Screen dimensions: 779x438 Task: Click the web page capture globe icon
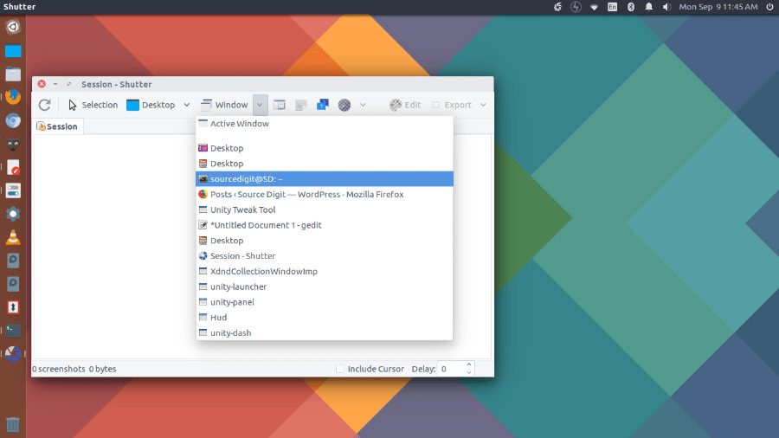point(344,105)
